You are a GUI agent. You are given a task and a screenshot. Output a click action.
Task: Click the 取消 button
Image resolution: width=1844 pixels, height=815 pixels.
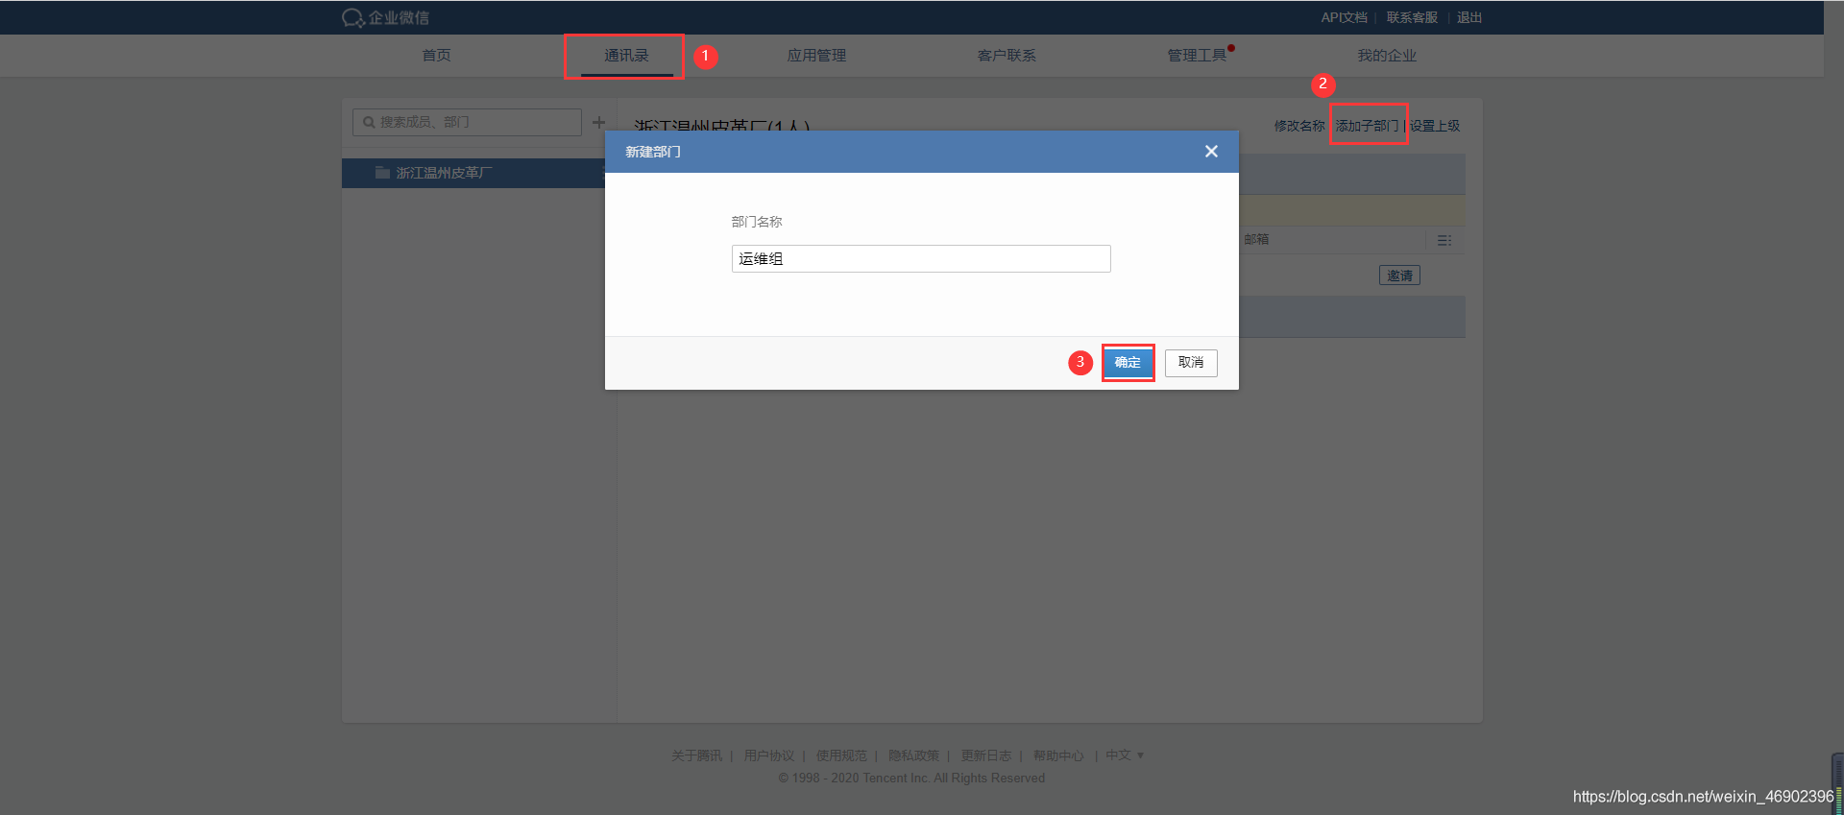point(1191,363)
